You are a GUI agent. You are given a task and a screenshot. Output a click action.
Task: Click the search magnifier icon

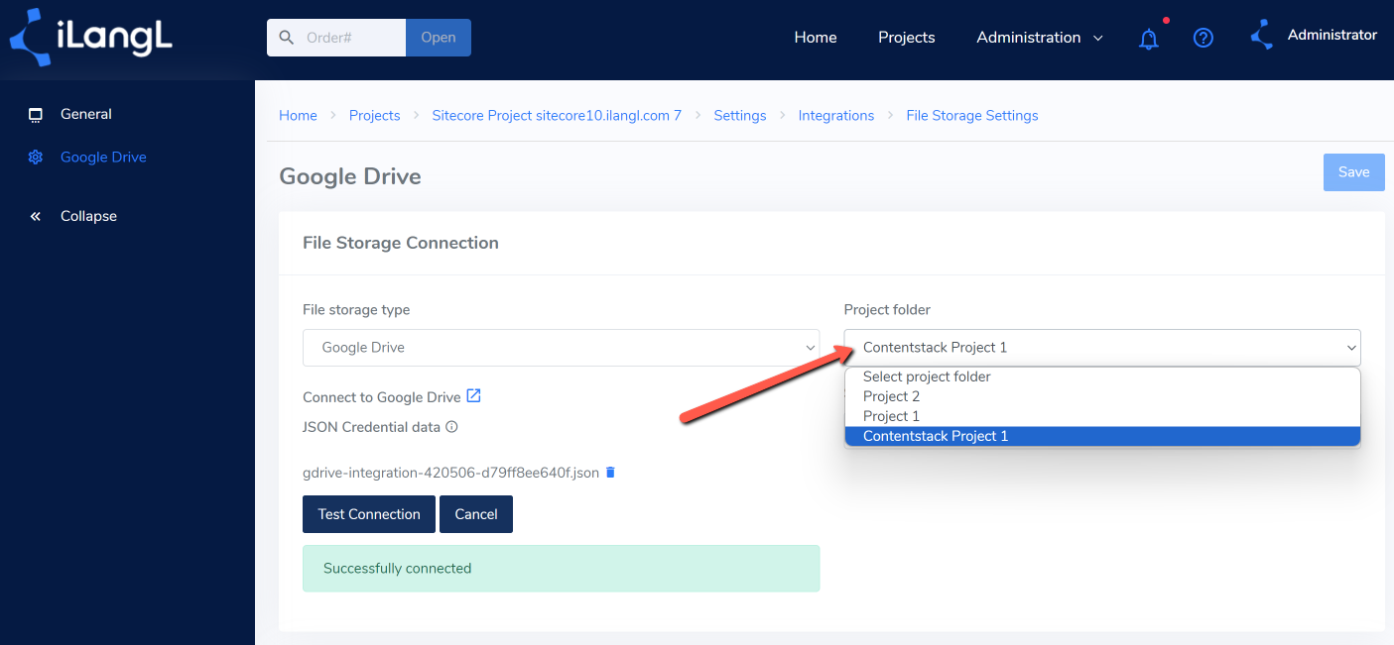coord(287,38)
